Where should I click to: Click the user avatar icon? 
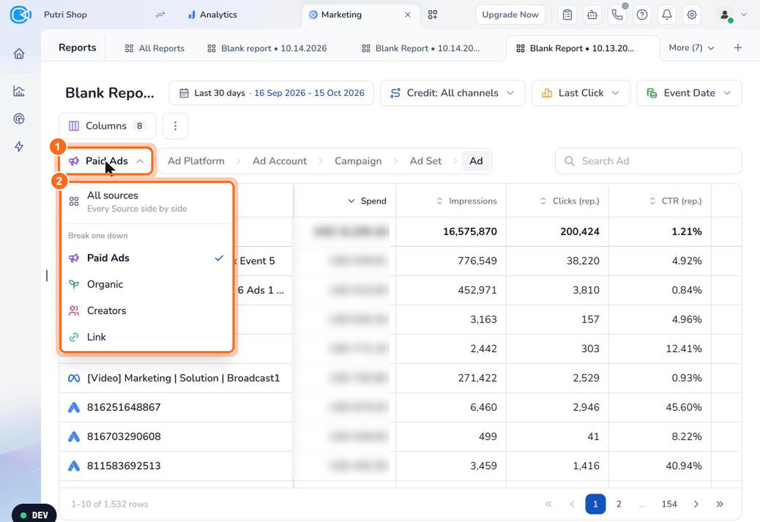click(x=725, y=15)
